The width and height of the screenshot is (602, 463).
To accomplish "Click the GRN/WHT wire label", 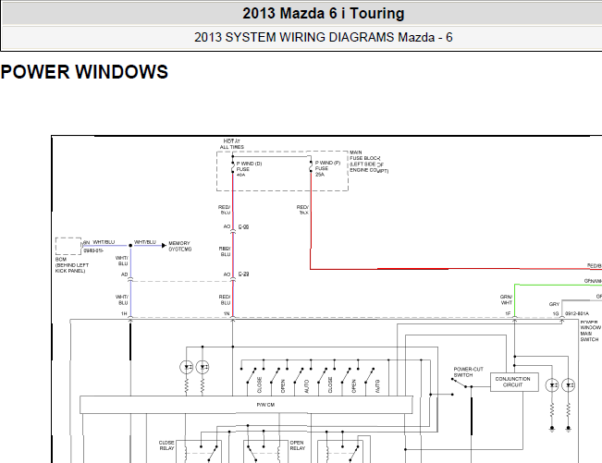I will point(506,299).
